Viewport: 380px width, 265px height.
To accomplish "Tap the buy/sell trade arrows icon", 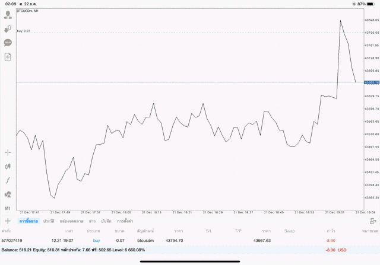I will point(8,28).
